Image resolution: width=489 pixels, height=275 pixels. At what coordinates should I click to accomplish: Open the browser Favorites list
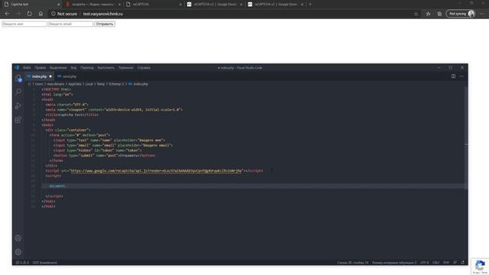pos(428,14)
